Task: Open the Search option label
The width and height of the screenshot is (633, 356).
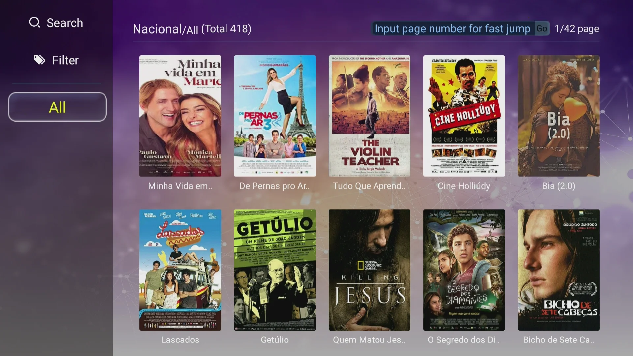Action: click(65, 23)
